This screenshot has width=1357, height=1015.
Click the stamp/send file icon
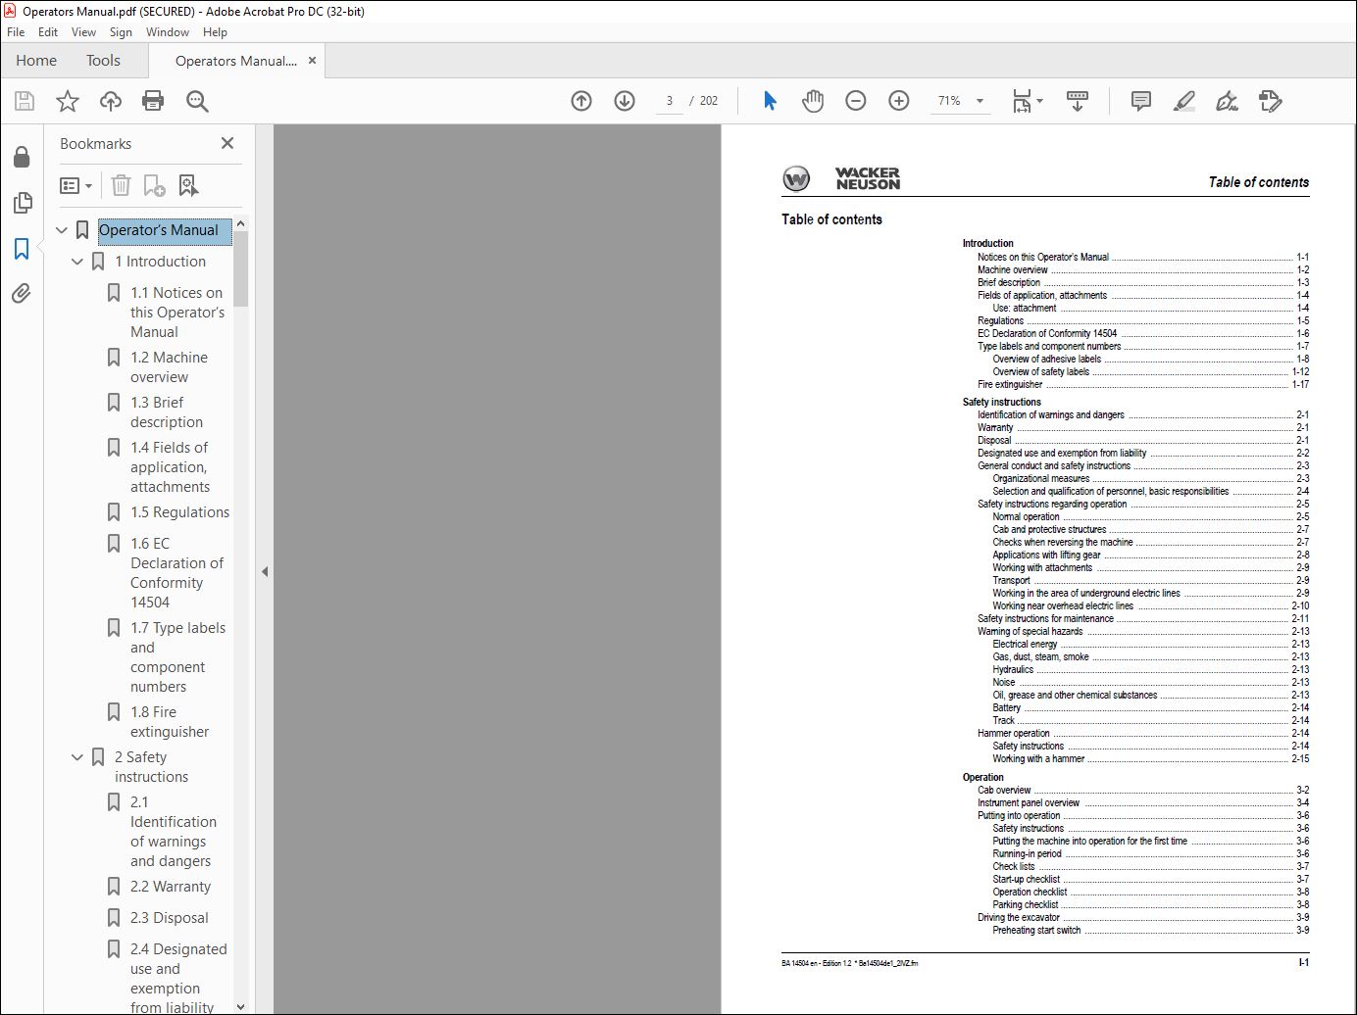coord(1270,101)
